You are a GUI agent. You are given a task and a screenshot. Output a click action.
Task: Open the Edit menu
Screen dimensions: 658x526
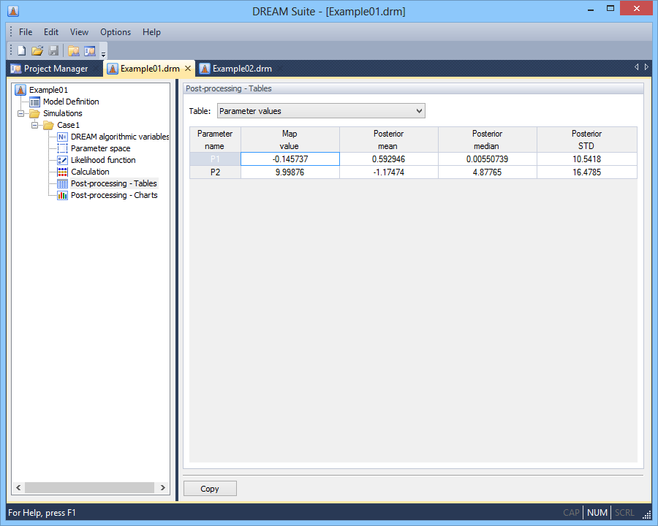51,32
